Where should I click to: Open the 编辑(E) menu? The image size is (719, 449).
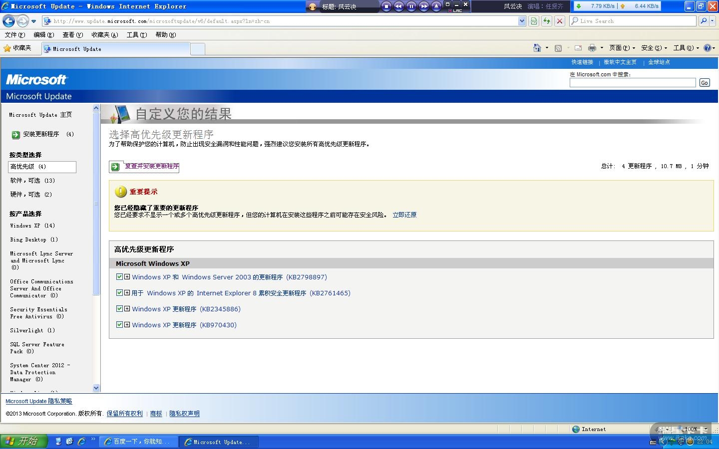coord(43,35)
